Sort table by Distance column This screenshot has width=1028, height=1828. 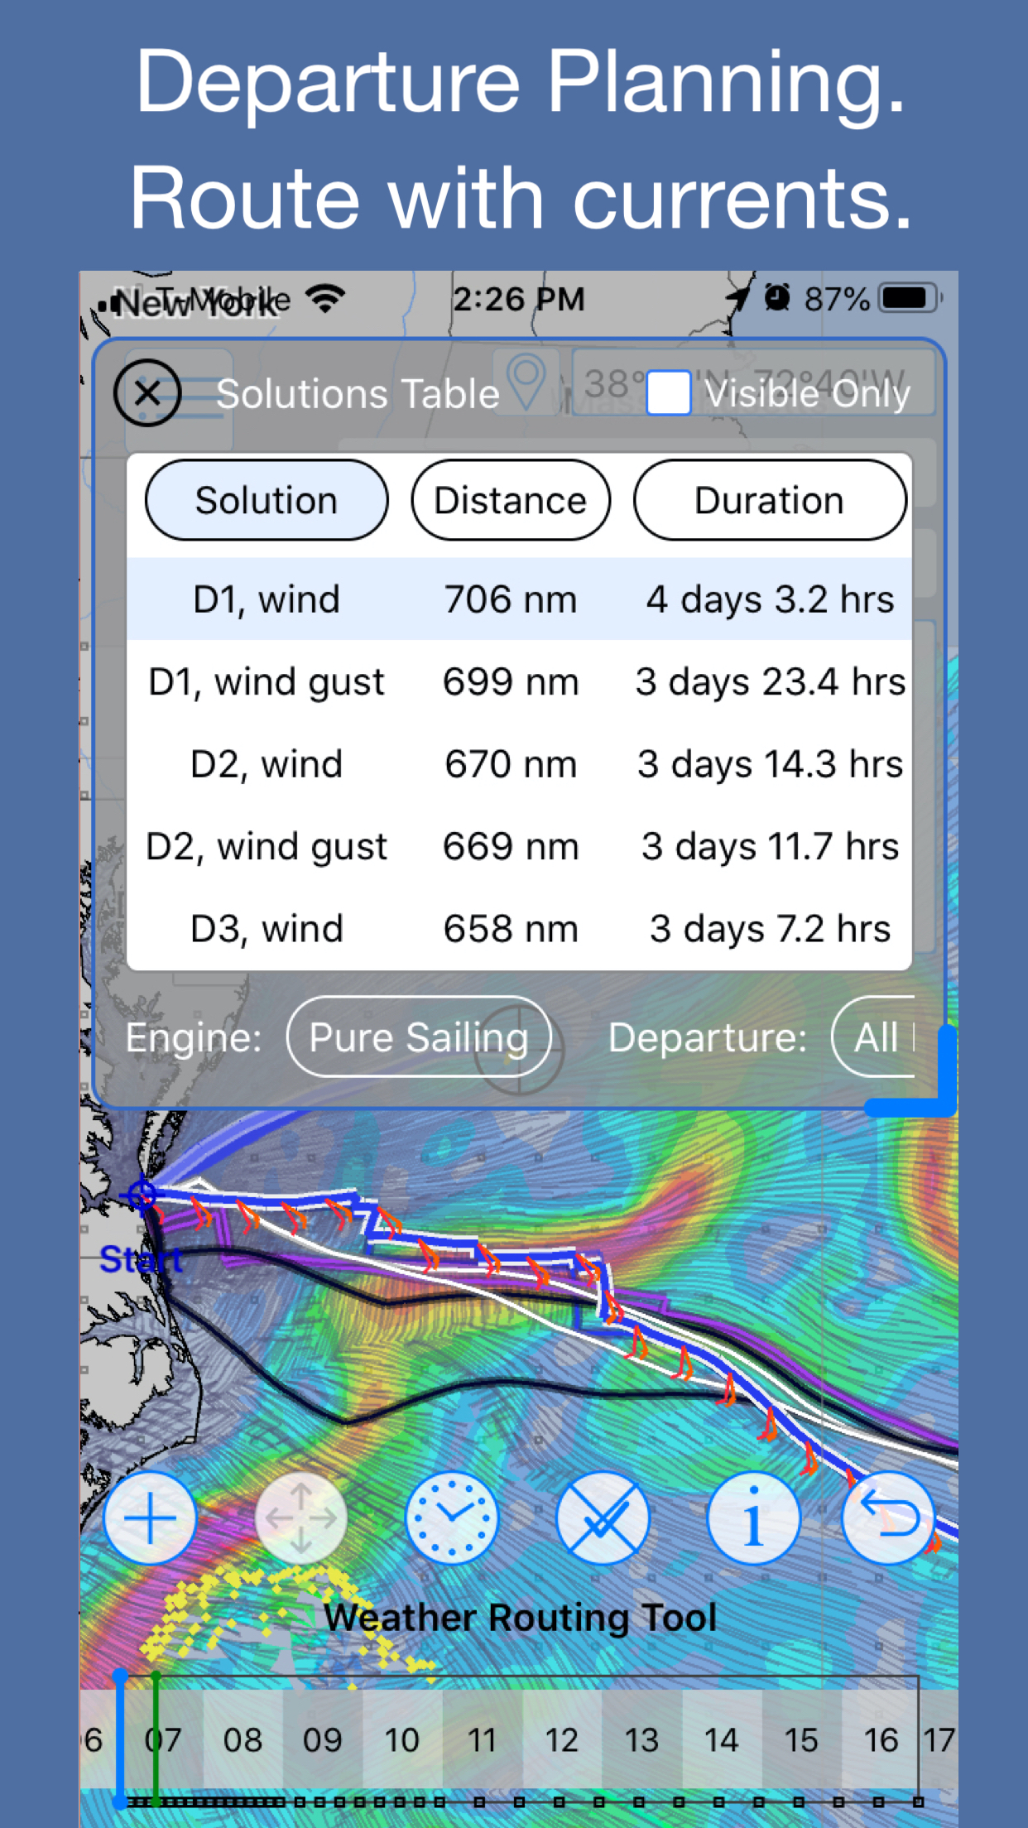[x=511, y=501]
